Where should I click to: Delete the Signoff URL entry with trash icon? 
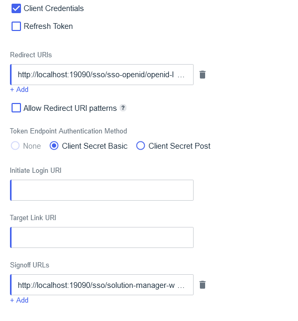(203, 285)
